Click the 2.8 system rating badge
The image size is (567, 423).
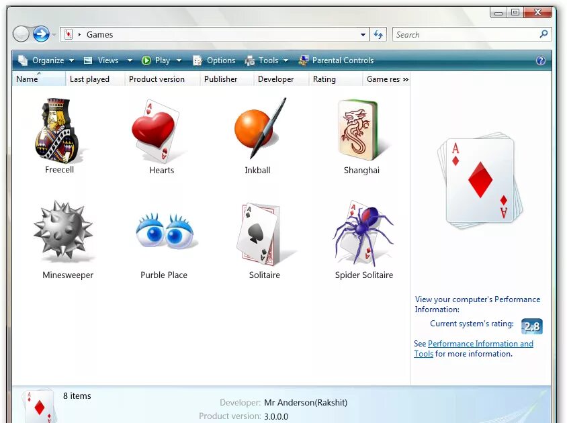(531, 326)
